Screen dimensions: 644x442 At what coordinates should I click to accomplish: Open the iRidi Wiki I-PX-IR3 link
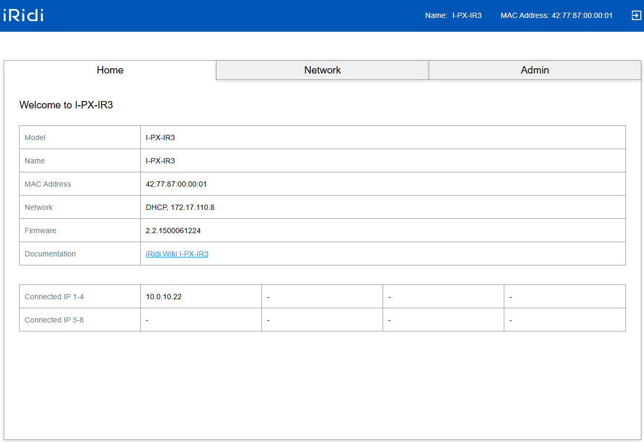[x=177, y=254]
